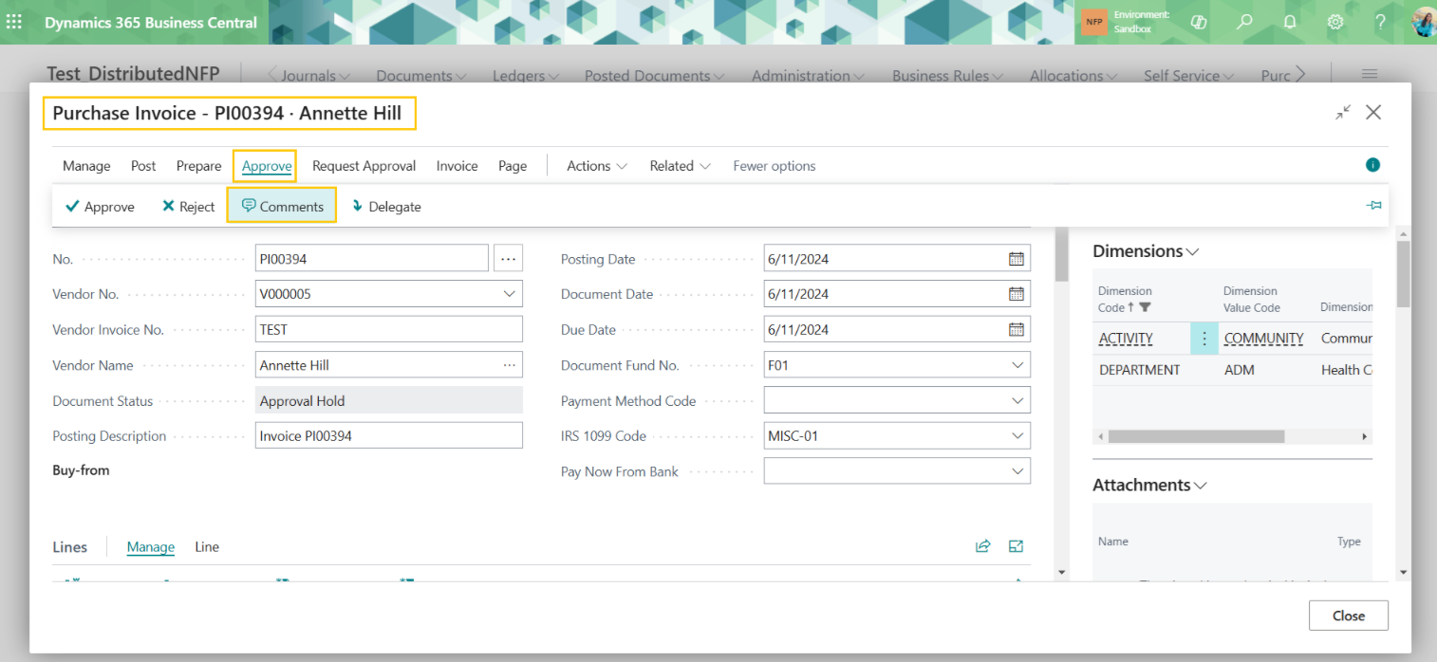Open approval Comments
This screenshot has height=662, width=1437.
(282, 206)
